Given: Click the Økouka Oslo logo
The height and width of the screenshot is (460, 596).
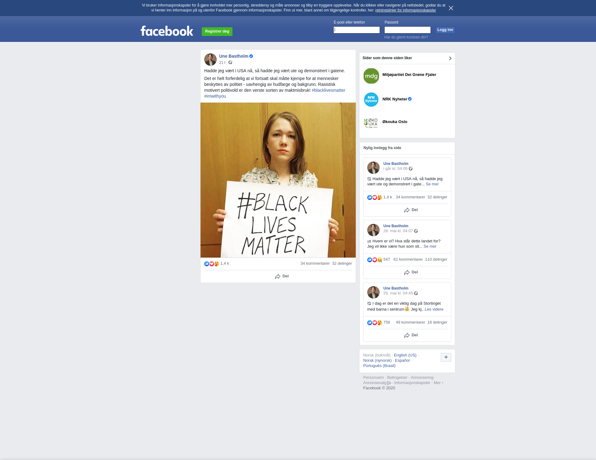Looking at the screenshot, I should [371, 123].
